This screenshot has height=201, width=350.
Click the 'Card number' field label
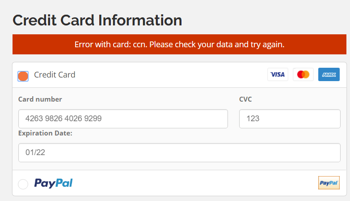point(40,99)
